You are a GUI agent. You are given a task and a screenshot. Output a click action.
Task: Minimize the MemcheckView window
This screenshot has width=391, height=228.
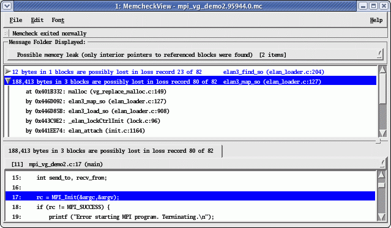click(363, 6)
